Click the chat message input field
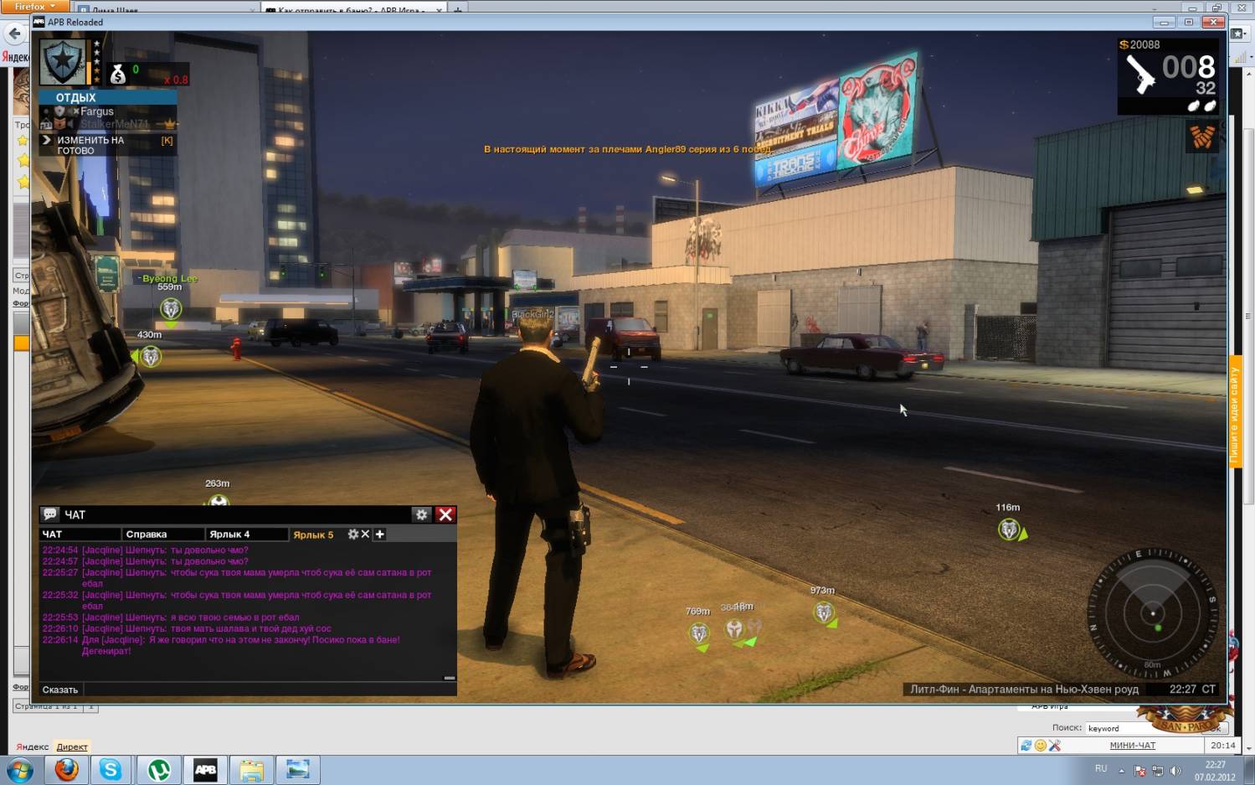This screenshot has width=1255, height=785. (x=270, y=689)
